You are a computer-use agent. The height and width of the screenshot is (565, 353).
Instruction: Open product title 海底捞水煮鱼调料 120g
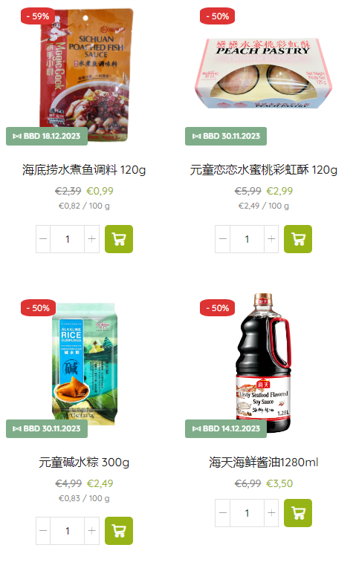pos(84,170)
